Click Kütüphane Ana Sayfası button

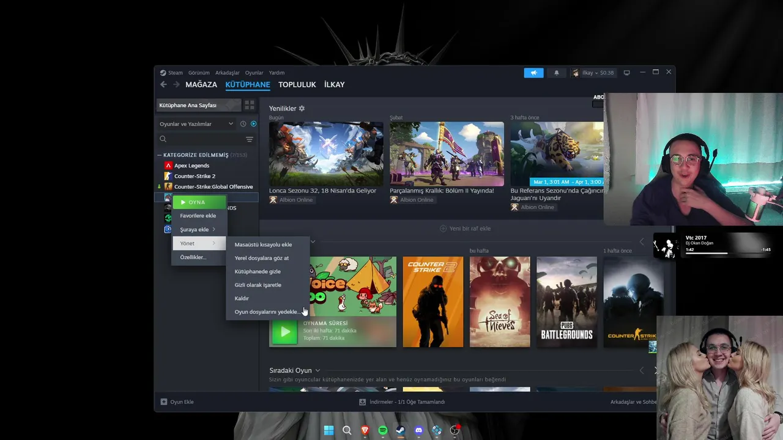tap(199, 105)
